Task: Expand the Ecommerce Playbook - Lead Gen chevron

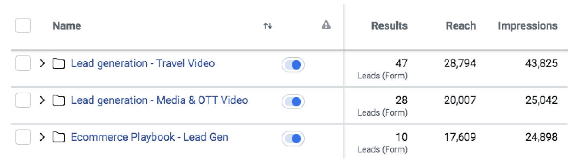Action: click(x=42, y=138)
